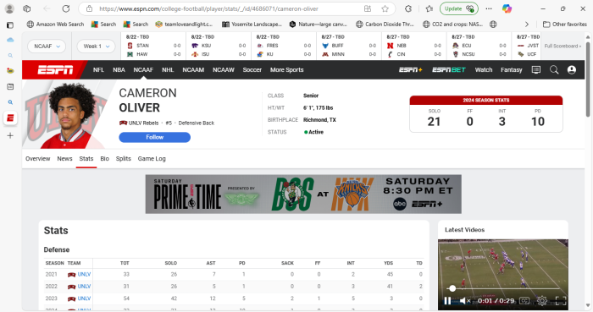Screen dimensions: 593x312
Task: Add page to favorites star icon
Action: pyautogui.click(x=385, y=8)
